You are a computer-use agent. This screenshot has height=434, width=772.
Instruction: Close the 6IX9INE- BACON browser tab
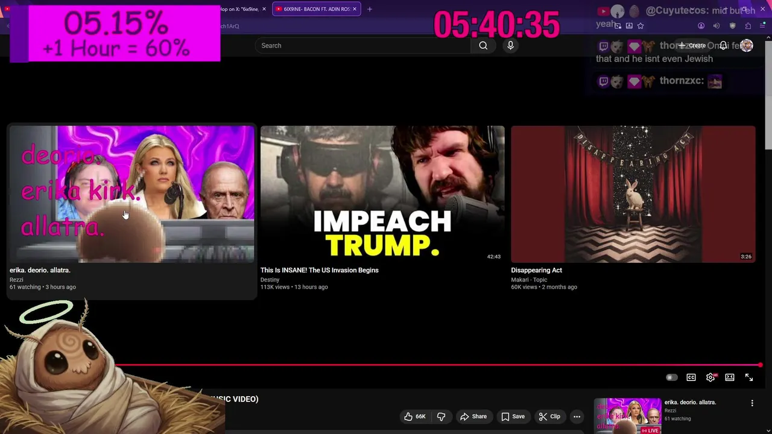(355, 9)
